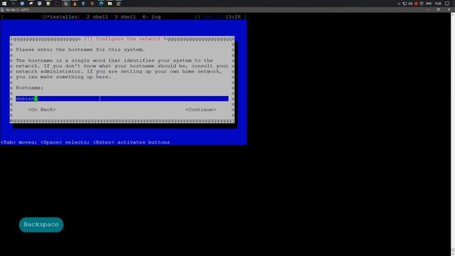The image size is (455, 256).
Task: Open the Windows Start menu
Action: click(4, 4)
